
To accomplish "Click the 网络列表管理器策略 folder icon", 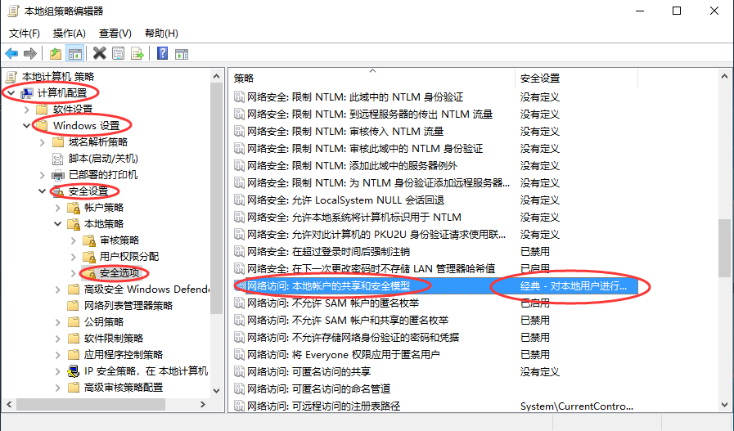I will (74, 306).
